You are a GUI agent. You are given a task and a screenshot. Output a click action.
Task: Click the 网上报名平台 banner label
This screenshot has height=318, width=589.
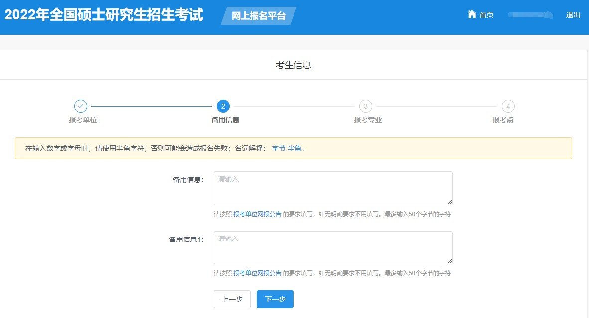coord(258,15)
